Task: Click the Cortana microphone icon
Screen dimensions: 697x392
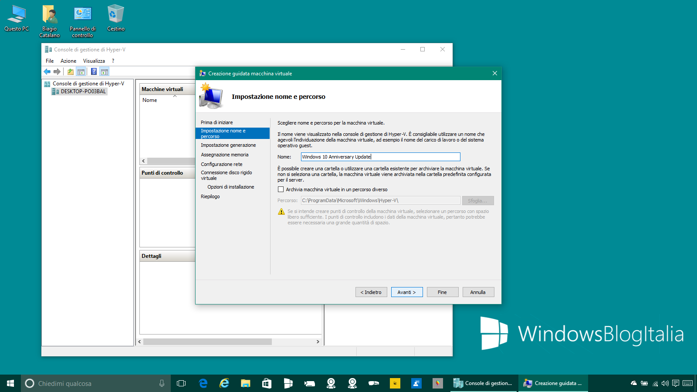Action: (x=162, y=383)
